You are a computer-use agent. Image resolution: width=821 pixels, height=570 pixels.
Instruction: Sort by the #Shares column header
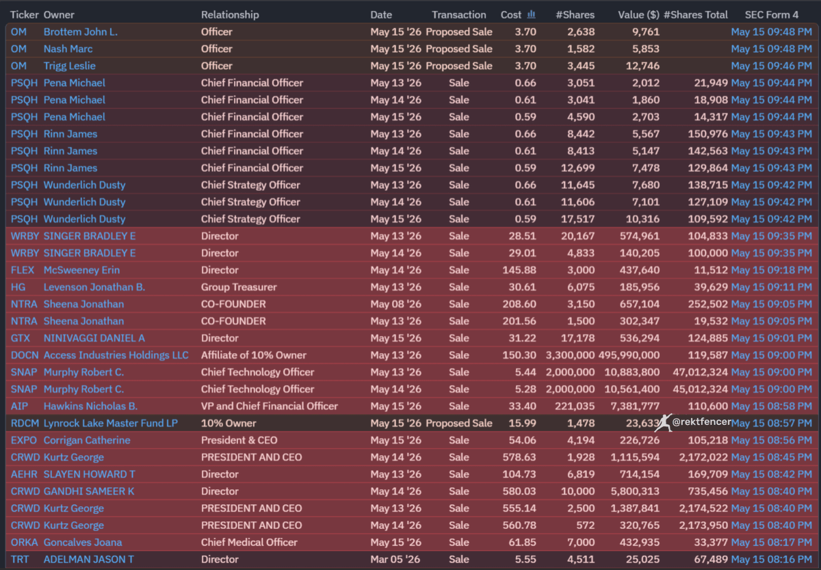coord(575,14)
